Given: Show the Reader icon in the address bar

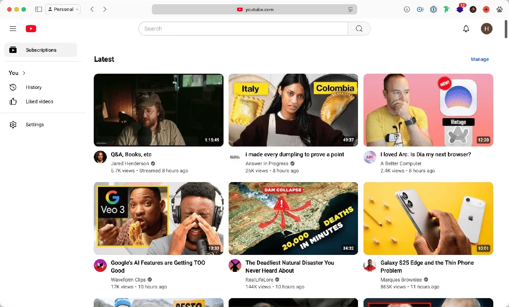Looking at the screenshot, I should coord(350,9).
